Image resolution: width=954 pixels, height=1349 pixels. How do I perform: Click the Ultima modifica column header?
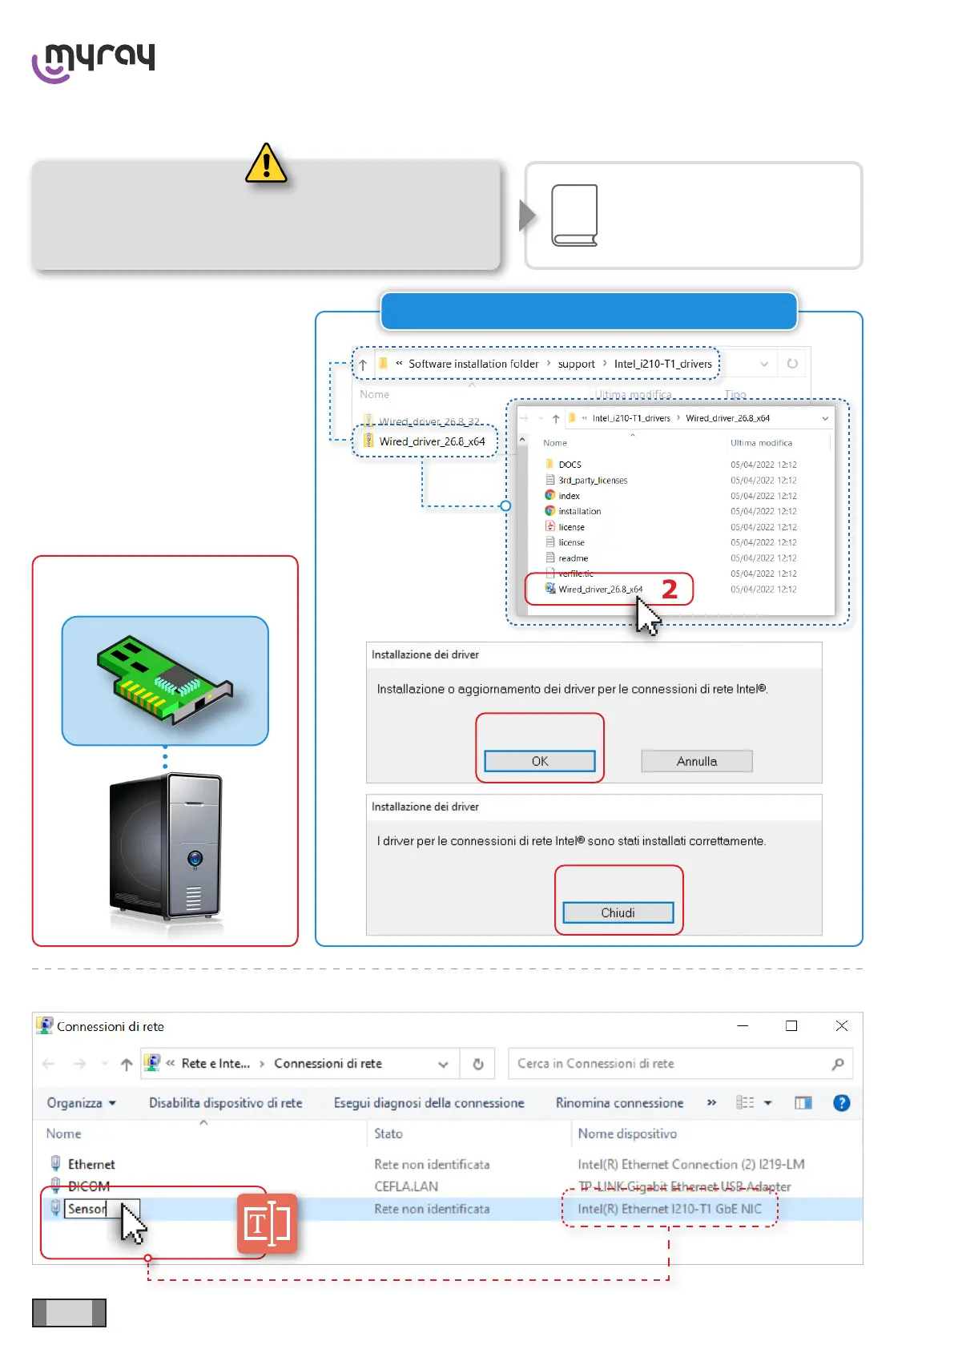tap(761, 442)
